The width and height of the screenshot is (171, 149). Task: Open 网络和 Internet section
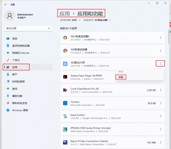pyautogui.click(x=28, y=53)
